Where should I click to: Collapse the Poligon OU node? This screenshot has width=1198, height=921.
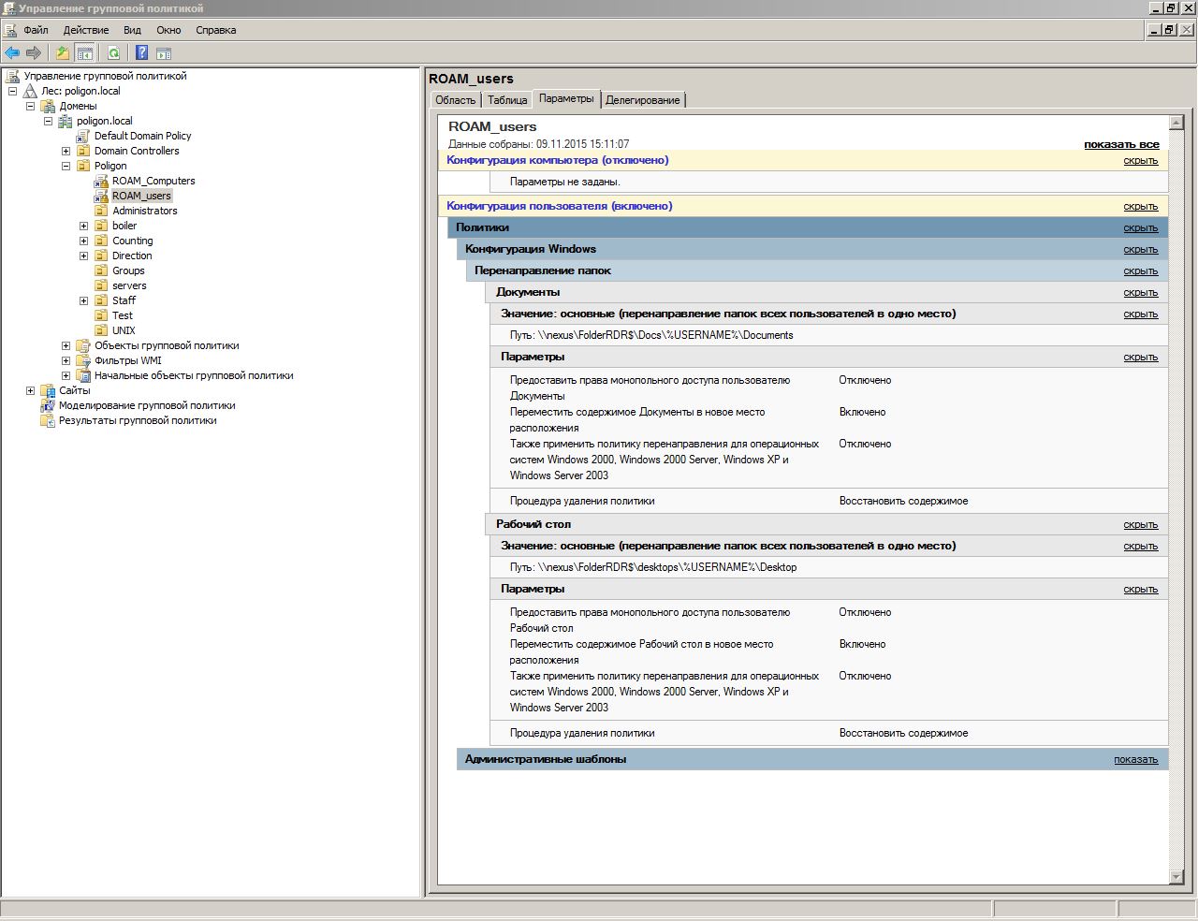66,166
